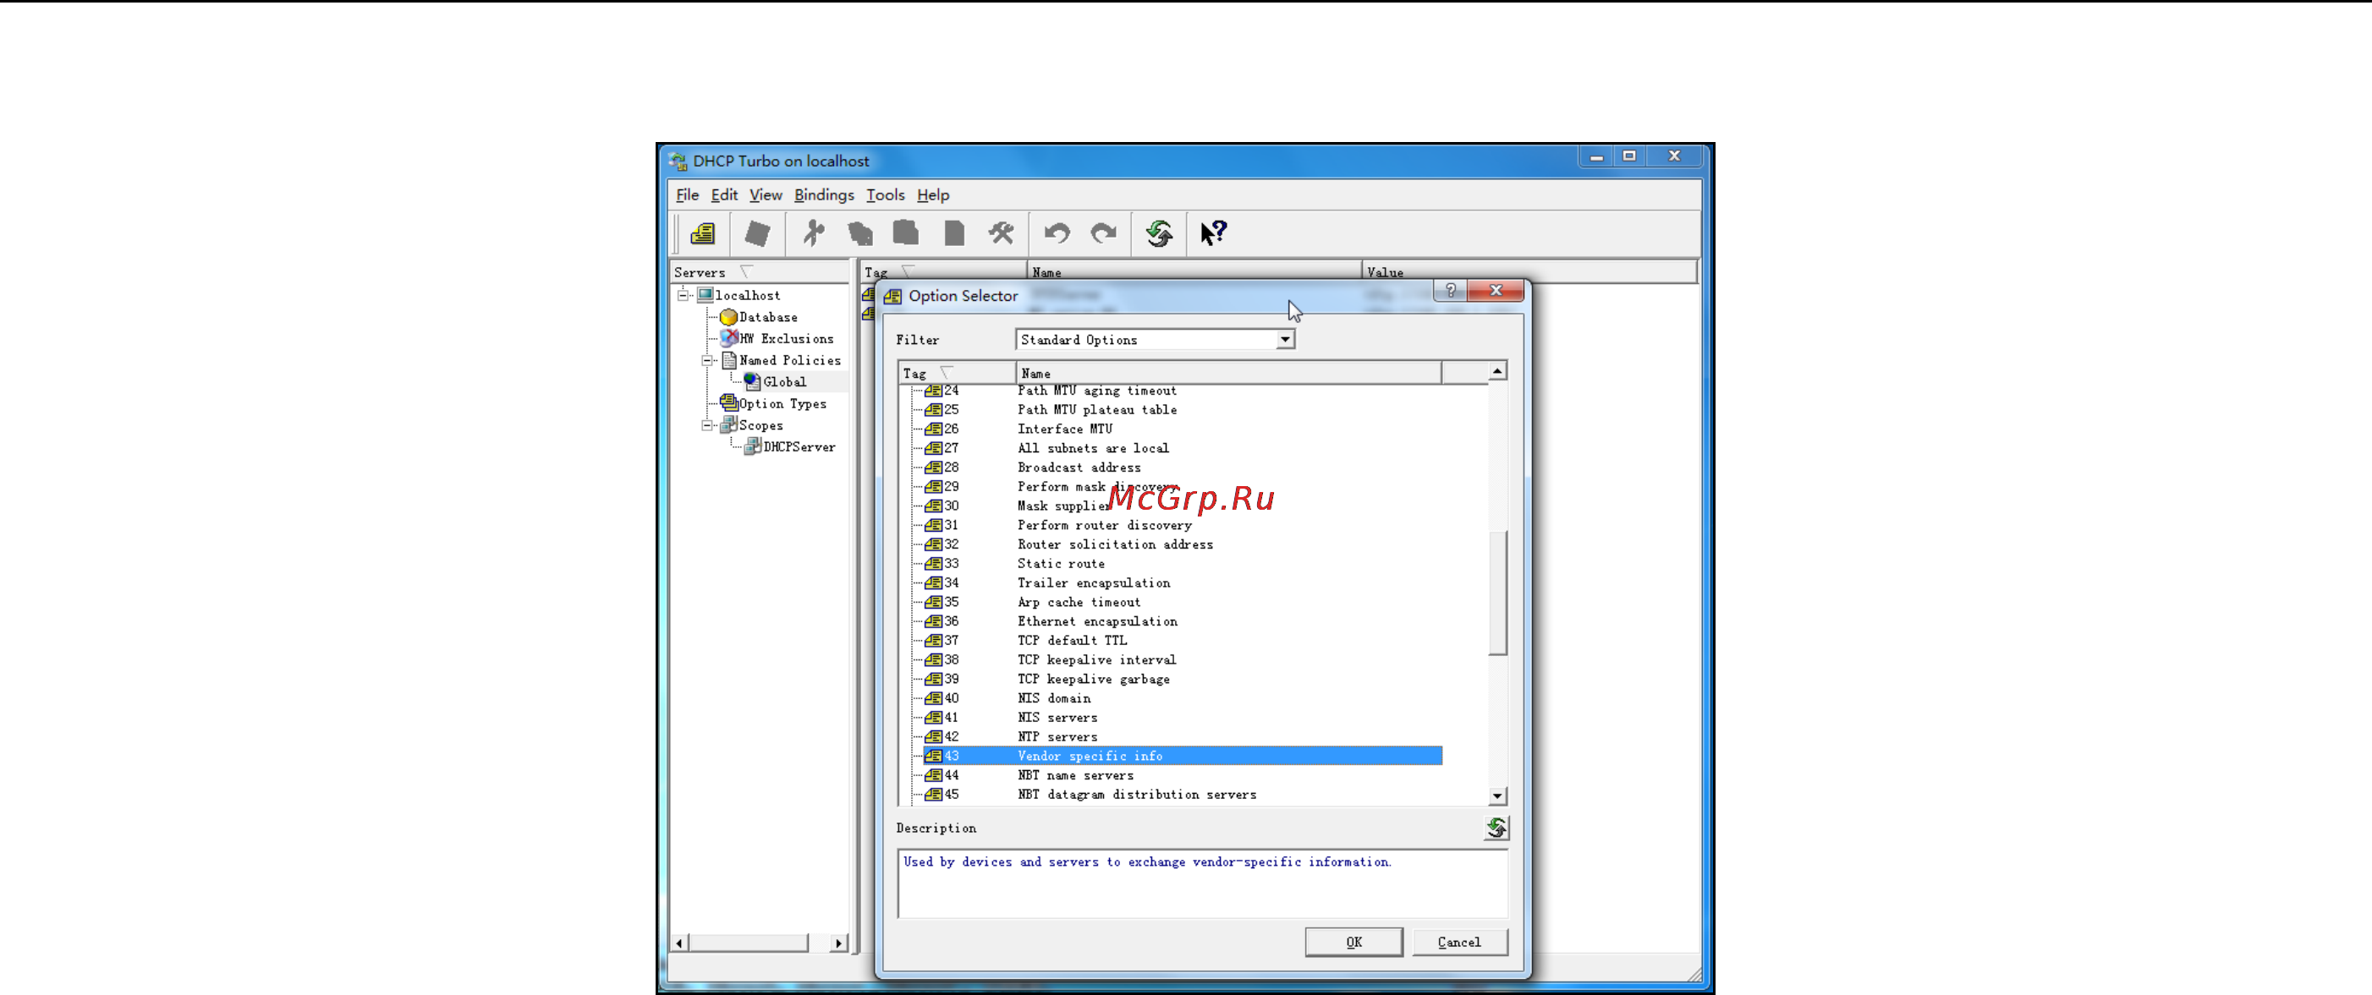Click the redo arrow toolbar icon

coord(1103,234)
